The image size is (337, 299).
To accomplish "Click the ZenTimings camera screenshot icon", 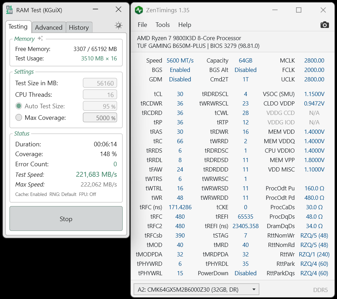I will coord(324,25).
